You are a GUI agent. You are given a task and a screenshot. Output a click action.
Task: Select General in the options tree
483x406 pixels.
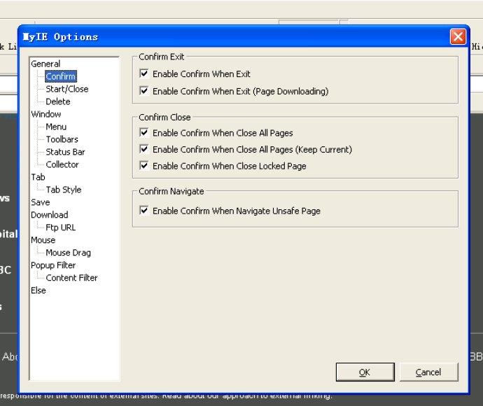[x=45, y=64]
